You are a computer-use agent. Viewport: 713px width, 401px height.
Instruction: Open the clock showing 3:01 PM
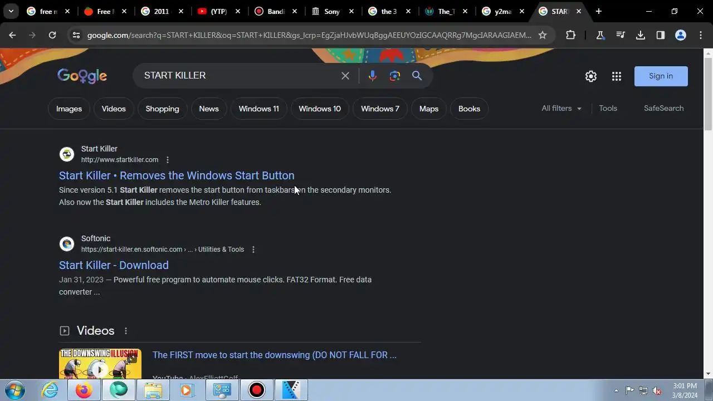[x=685, y=390]
